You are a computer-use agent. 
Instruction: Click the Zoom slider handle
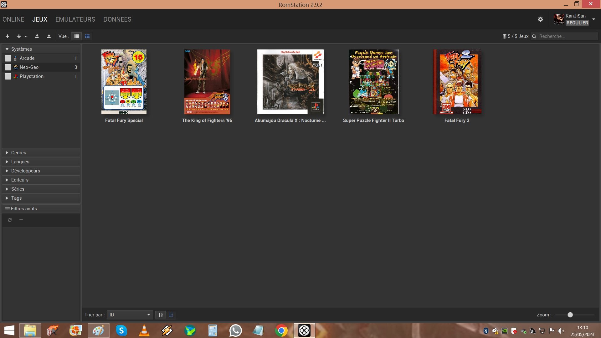click(x=570, y=315)
